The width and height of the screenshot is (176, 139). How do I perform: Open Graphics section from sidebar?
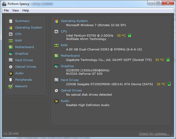pos(22,54)
